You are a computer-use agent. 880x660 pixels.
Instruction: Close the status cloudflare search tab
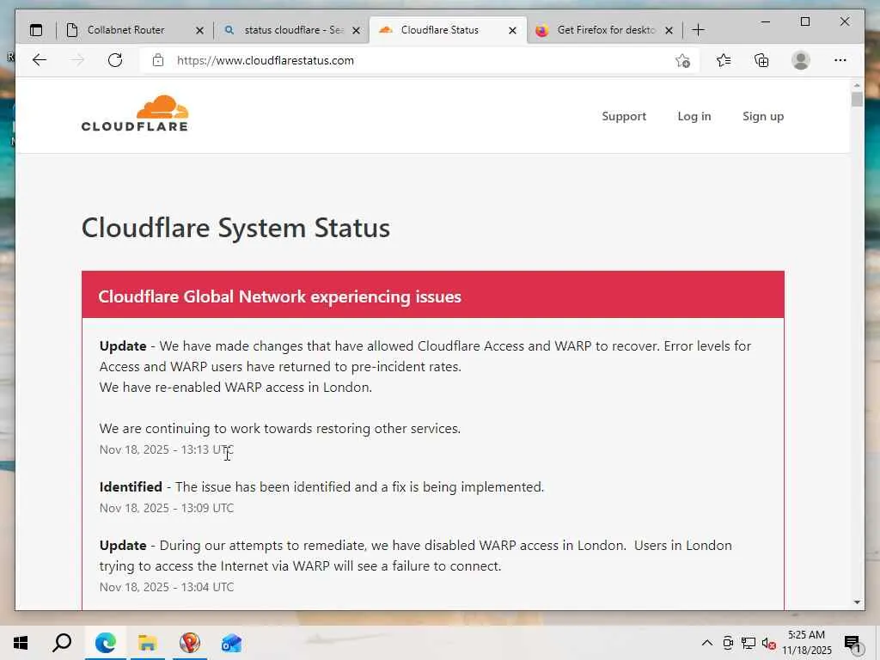click(x=357, y=30)
